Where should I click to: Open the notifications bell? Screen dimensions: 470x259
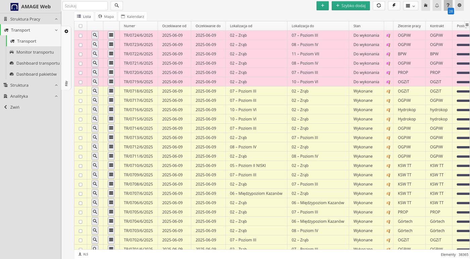pyautogui.click(x=437, y=5)
